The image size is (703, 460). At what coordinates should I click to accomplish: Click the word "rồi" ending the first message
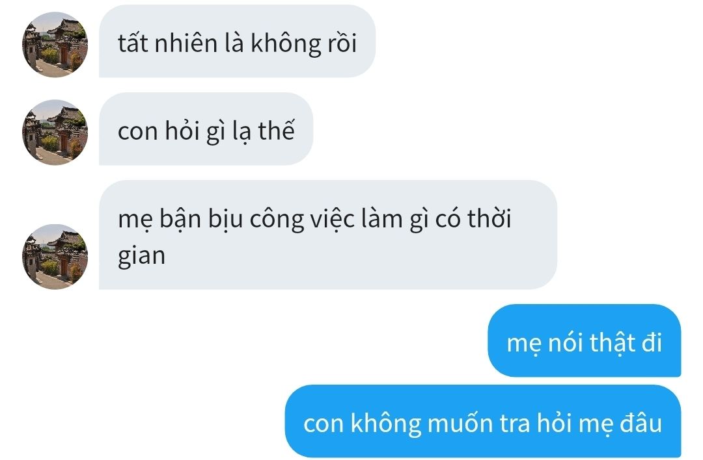click(342, 44)
